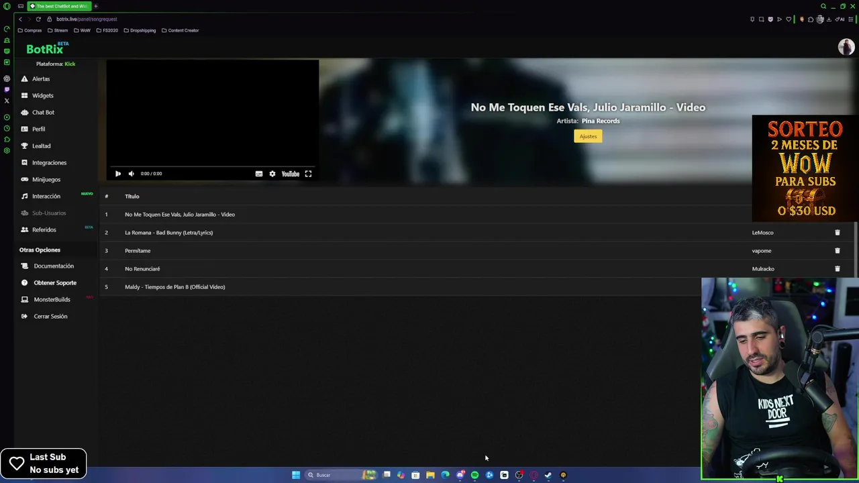
Task: Click the Alertas warning triangle icon
Action: click(24, 79)
